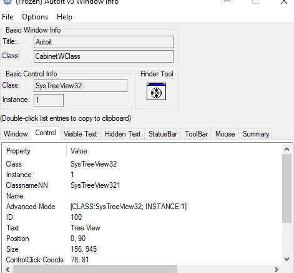
Task: Click the Title field containing Autoit
Action: click(x=104, y=42)
